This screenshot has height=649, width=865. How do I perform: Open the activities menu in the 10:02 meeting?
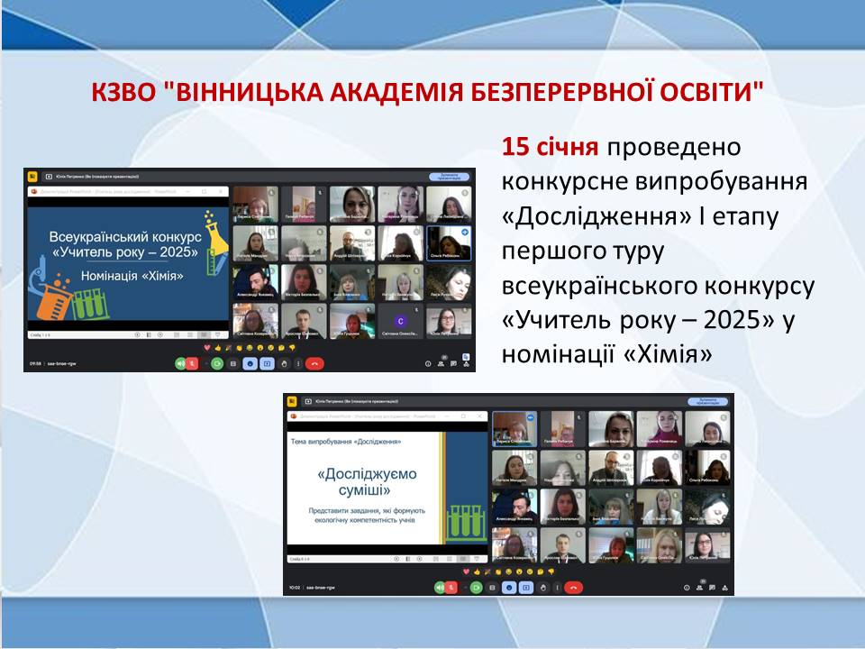[724, 588]
